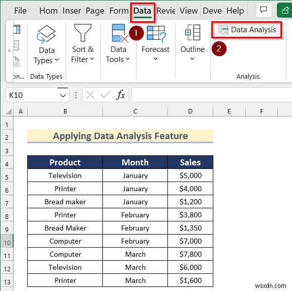This screenshot has width=292, height=291.
Task: Open the comments speech-bubble icon
Action: (263, 10)
